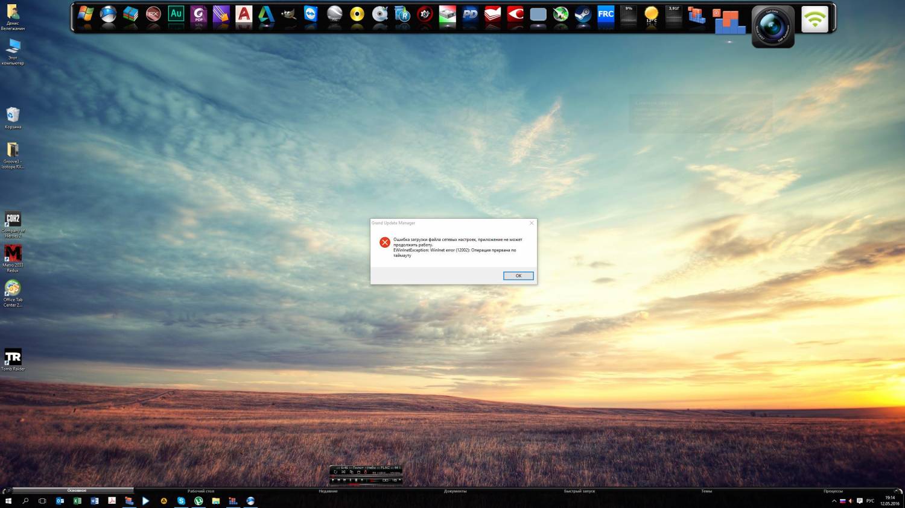
Task: Open Word from the taskbar
Action: click(x=94, y=501)
